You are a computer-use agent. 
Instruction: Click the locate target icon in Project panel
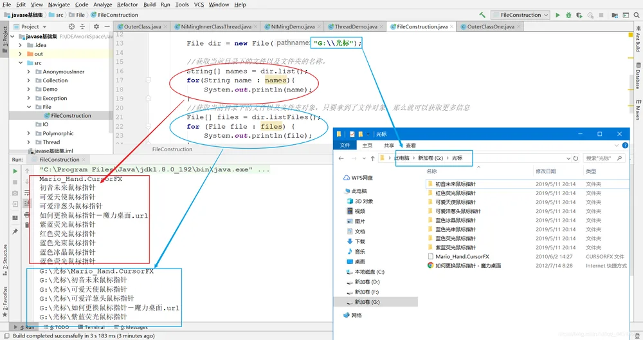72,26
